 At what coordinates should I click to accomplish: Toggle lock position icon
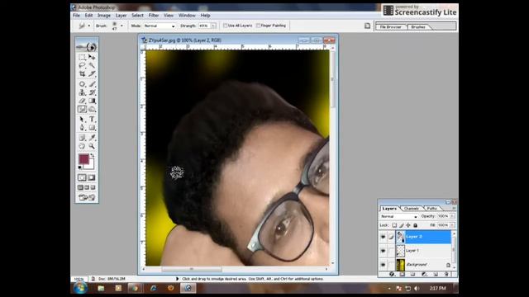pyautogui.click(x=408, y=225)
